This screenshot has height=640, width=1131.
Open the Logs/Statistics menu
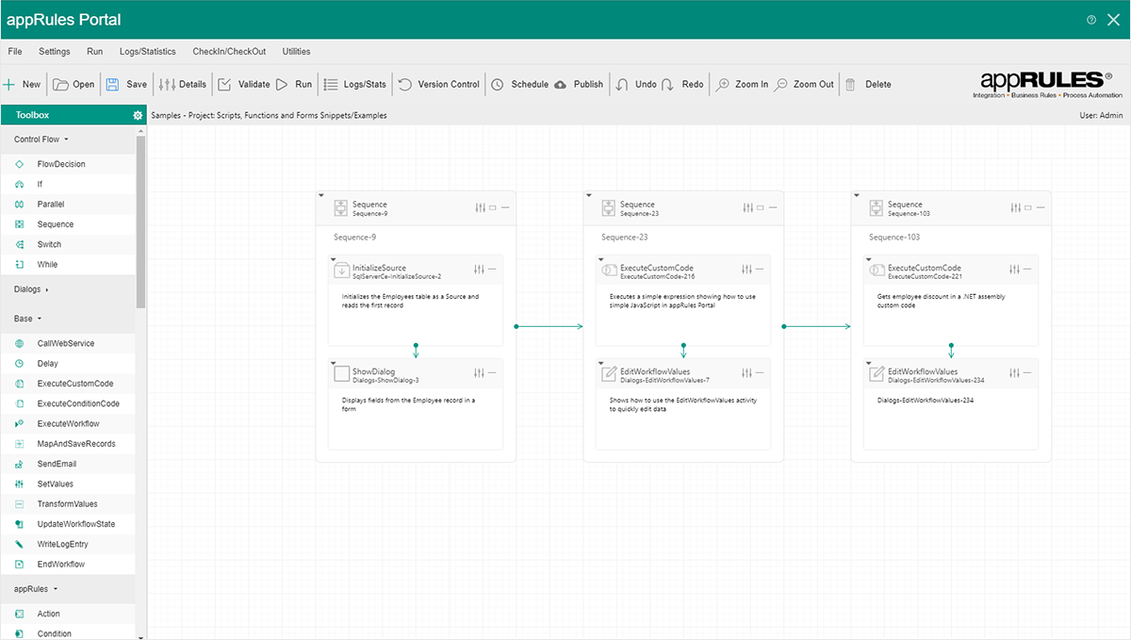pyautogui.click(x=147, y=52)
